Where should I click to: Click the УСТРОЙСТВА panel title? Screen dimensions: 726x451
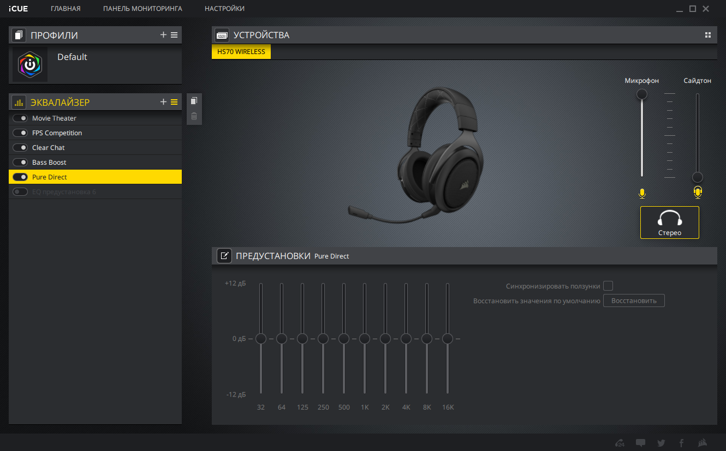click(261, 35)
